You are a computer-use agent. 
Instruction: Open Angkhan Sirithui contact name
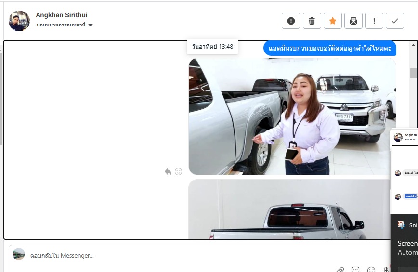pyautogui.click(x=62, y=15)
